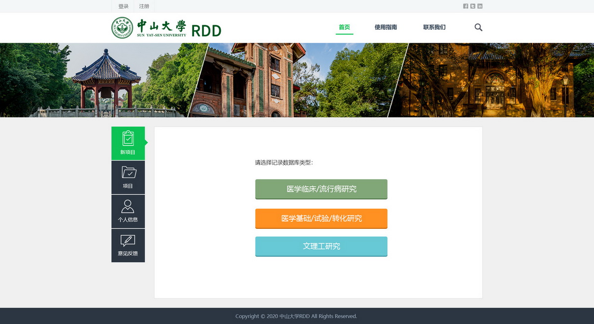This screenshot has height=324, width=594.
Task: Open the Twitter social icon
Action: pos(473,6)
